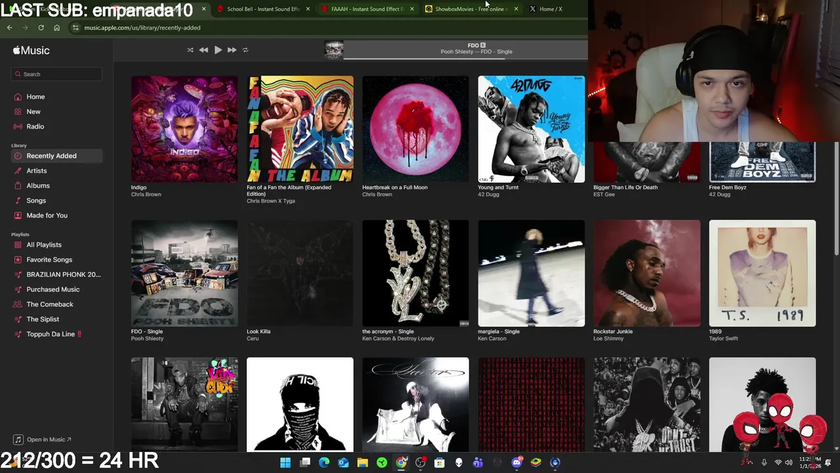Open Microsoft Store from taskbar
The width and height of the screenshot is (840, 473).
point(440,462)
